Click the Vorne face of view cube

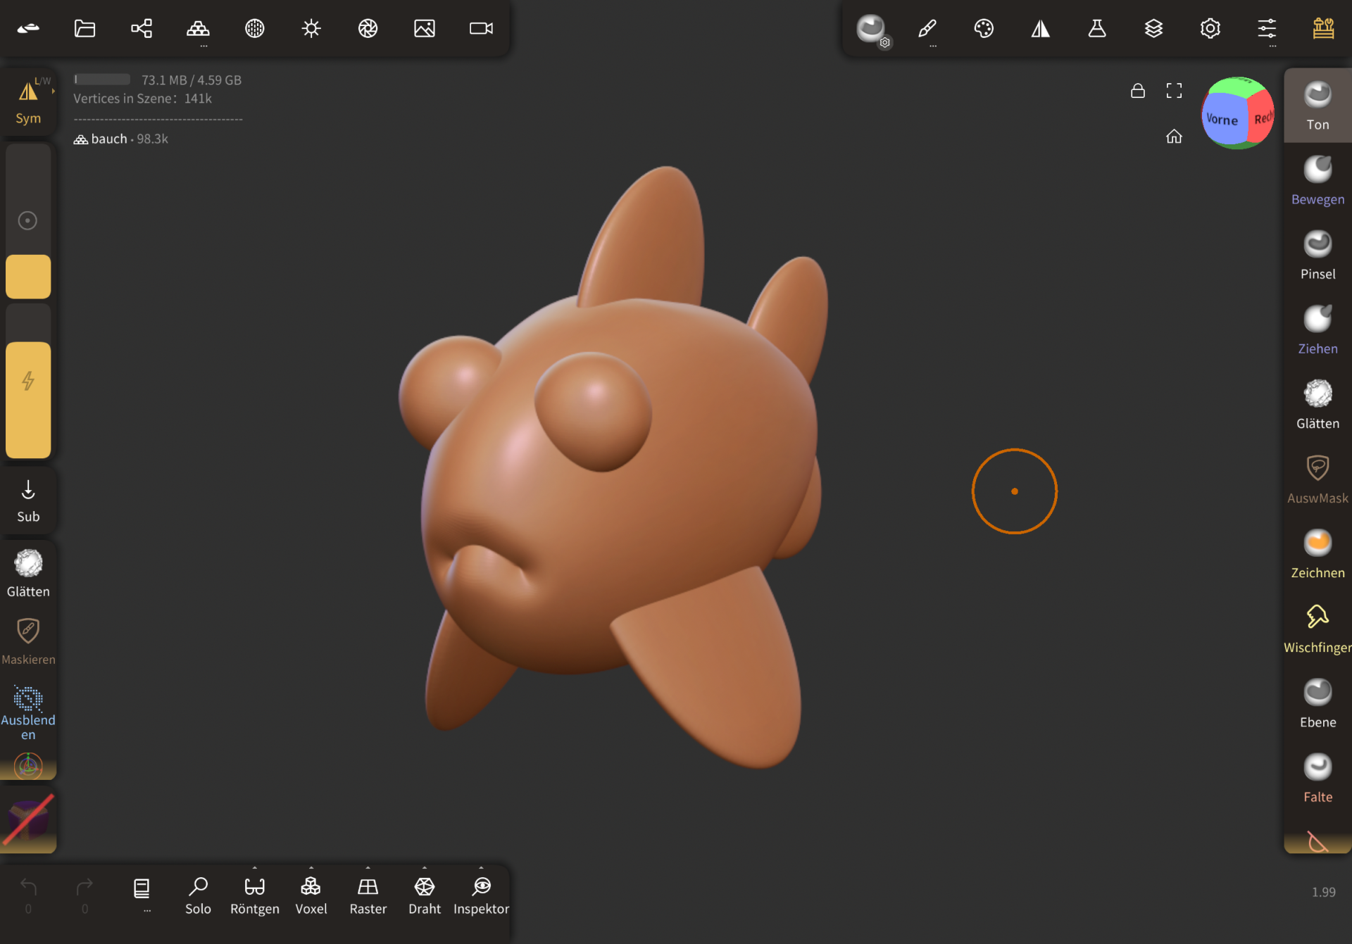pyautogui.click(x=1222, y=120)
